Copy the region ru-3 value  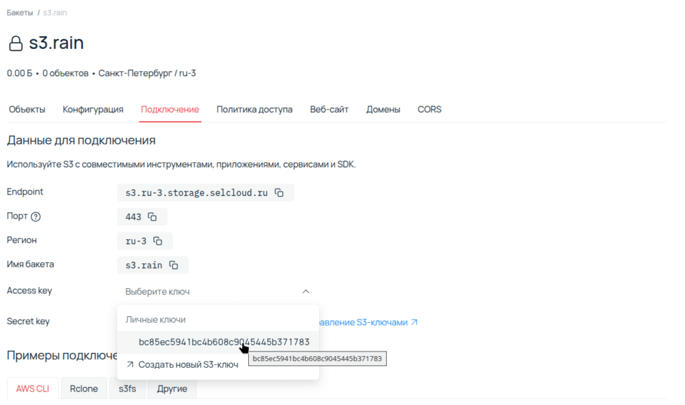tap(158, 241)
